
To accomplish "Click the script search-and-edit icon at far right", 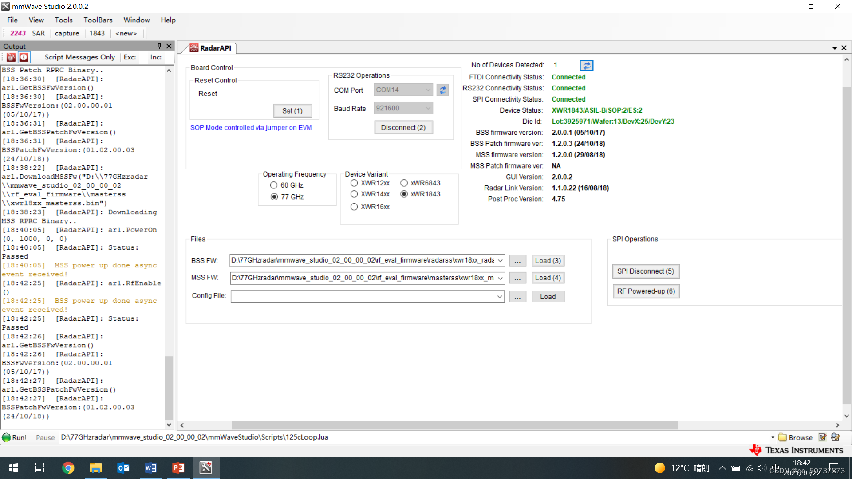I will (x=836, y=437).
